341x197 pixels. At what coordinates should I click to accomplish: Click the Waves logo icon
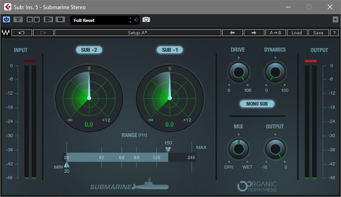[5, 33]
